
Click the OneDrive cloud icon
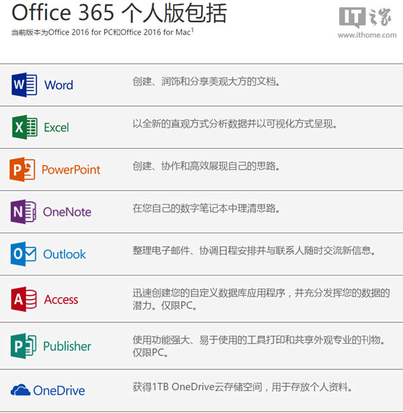point(20,390)
